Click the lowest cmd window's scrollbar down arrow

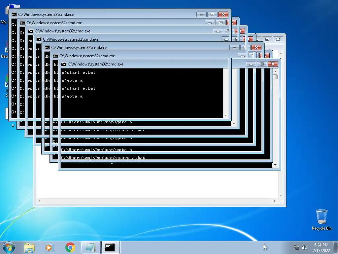[275, 165]
